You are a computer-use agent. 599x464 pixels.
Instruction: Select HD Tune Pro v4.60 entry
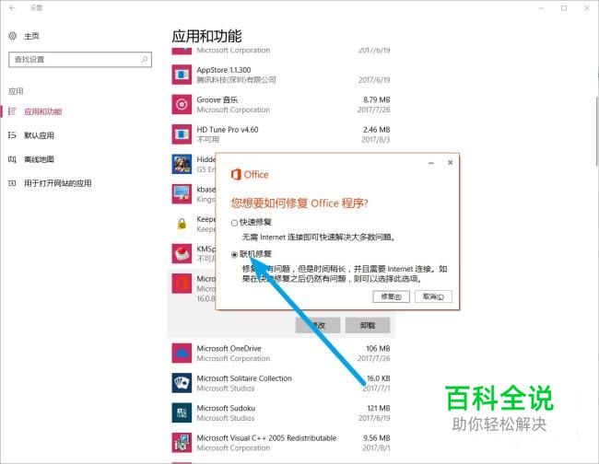tap(281, 134)
